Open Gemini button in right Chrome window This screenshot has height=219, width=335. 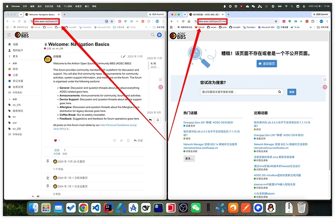tap(320, 14)
